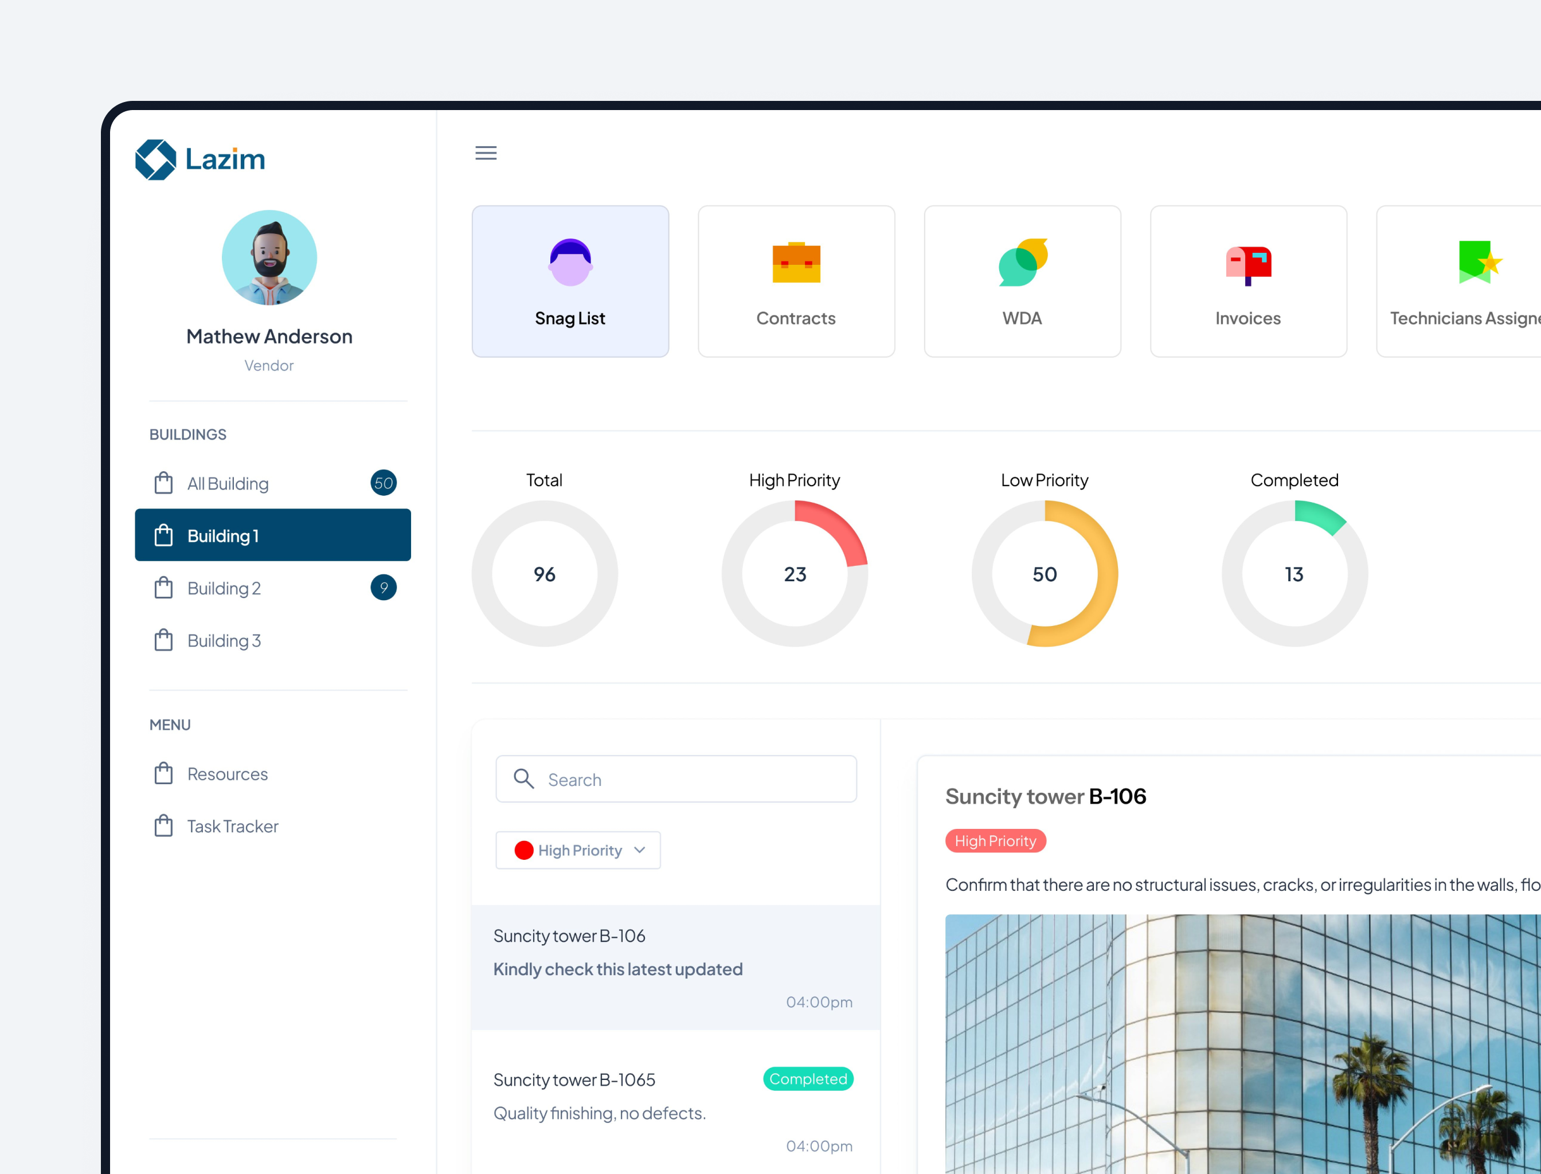Click the search magnifier icon
1541x1174 pixels.
(x=524, y=779)
